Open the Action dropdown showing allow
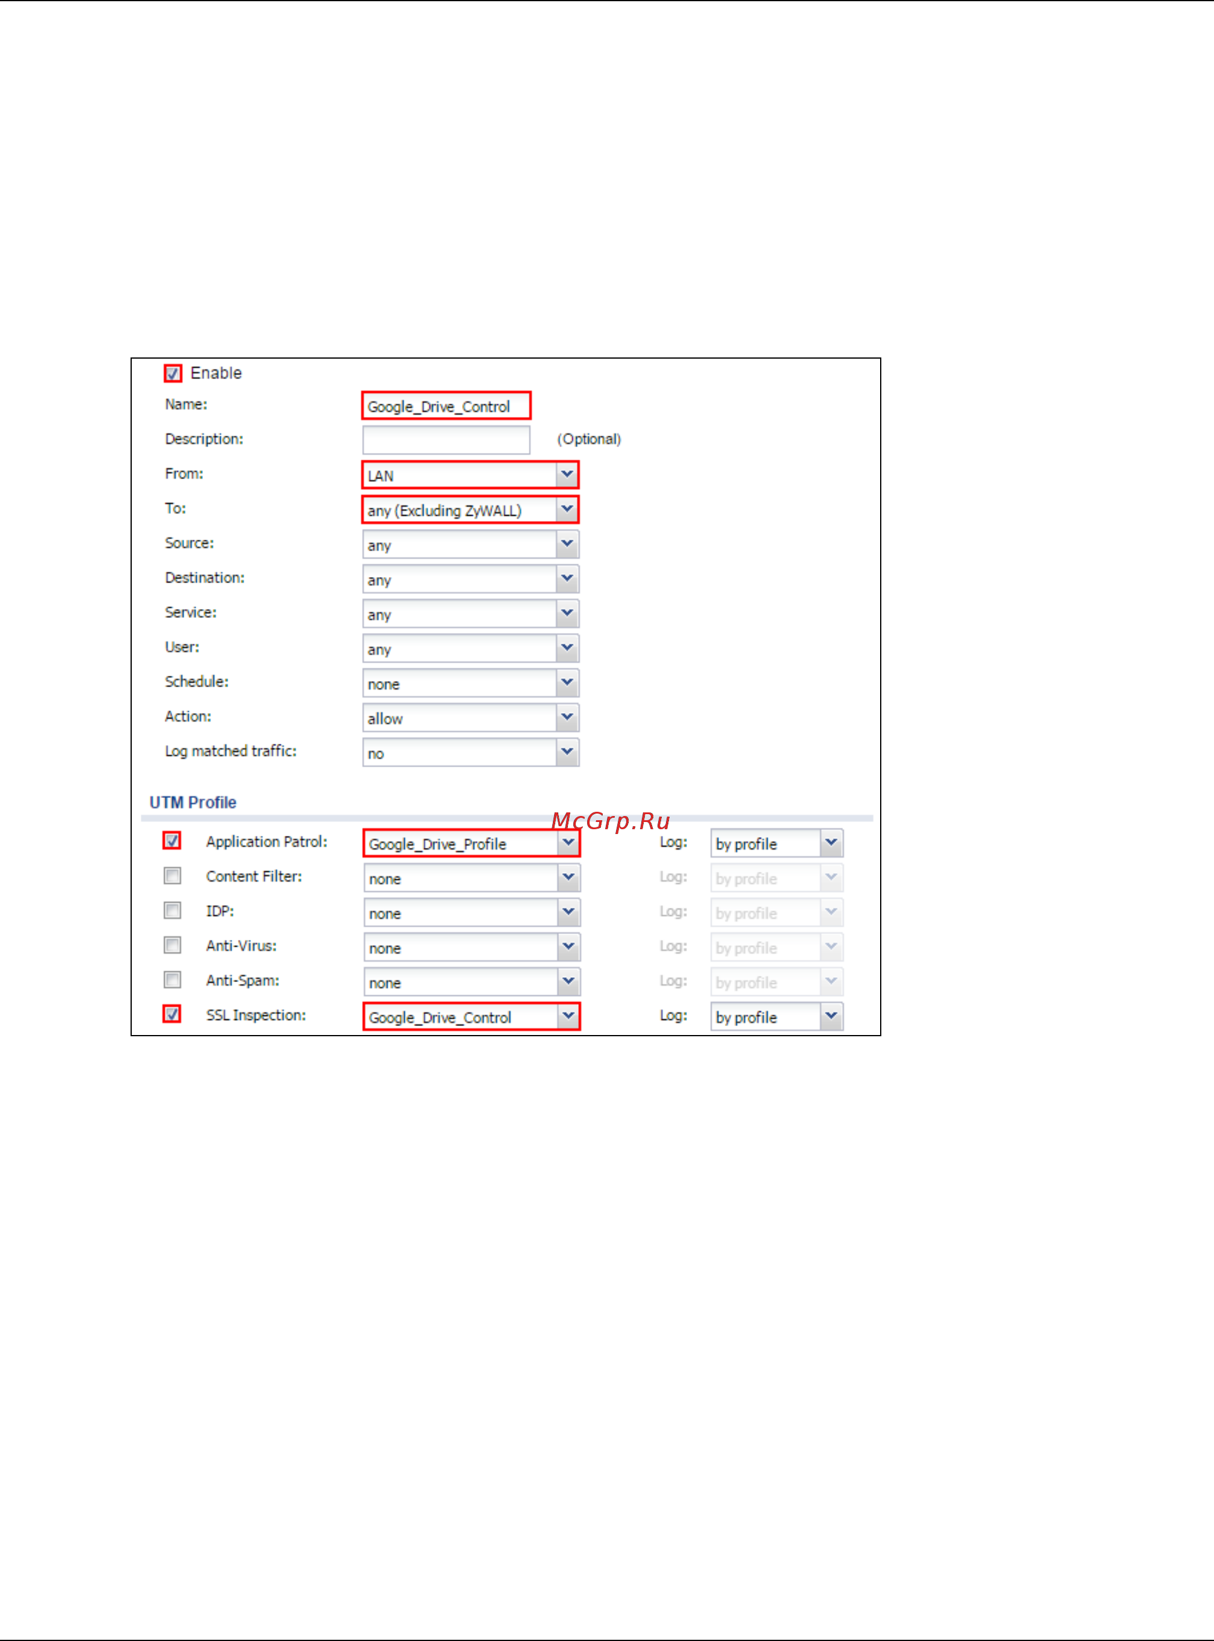The image size is (1214, 1641). (470, 717)
